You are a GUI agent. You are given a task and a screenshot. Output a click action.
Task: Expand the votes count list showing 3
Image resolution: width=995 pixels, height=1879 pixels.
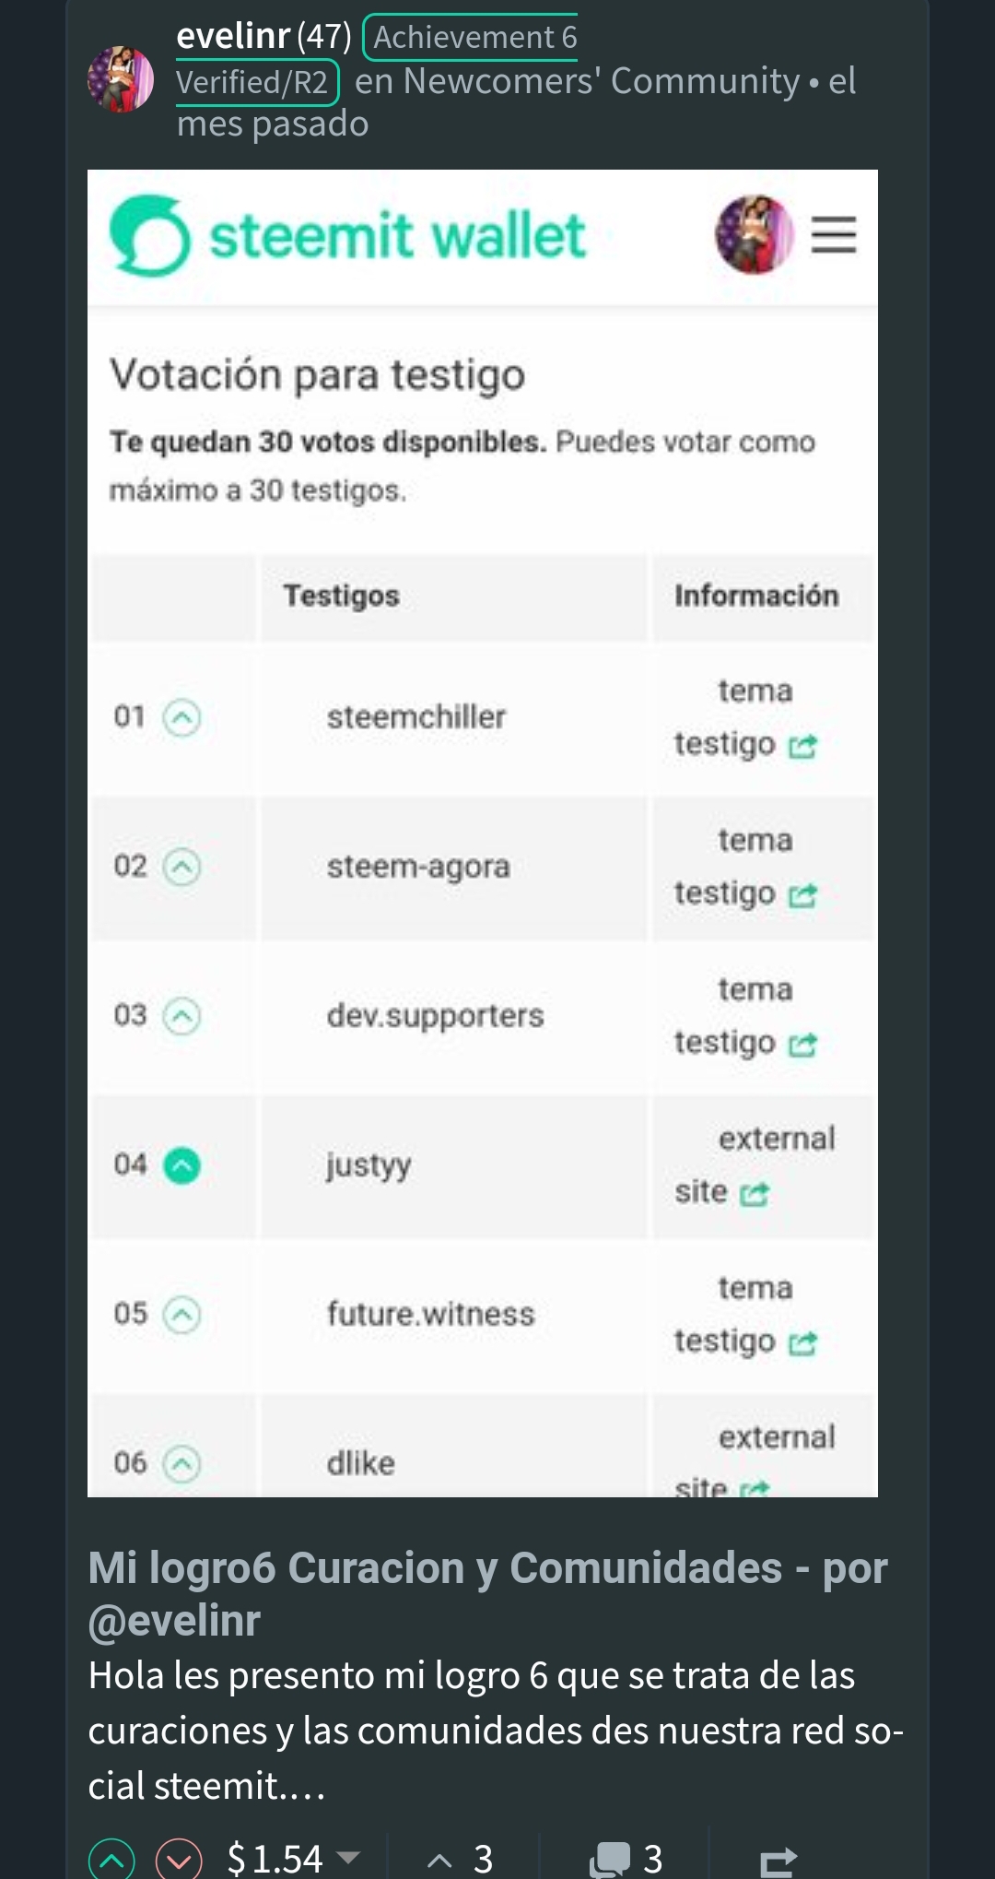(461, 1859)
